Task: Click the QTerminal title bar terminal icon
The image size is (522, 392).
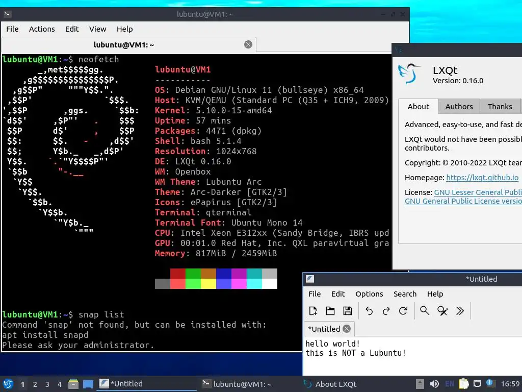Action: pyautogui.click(x=8, y=14)
